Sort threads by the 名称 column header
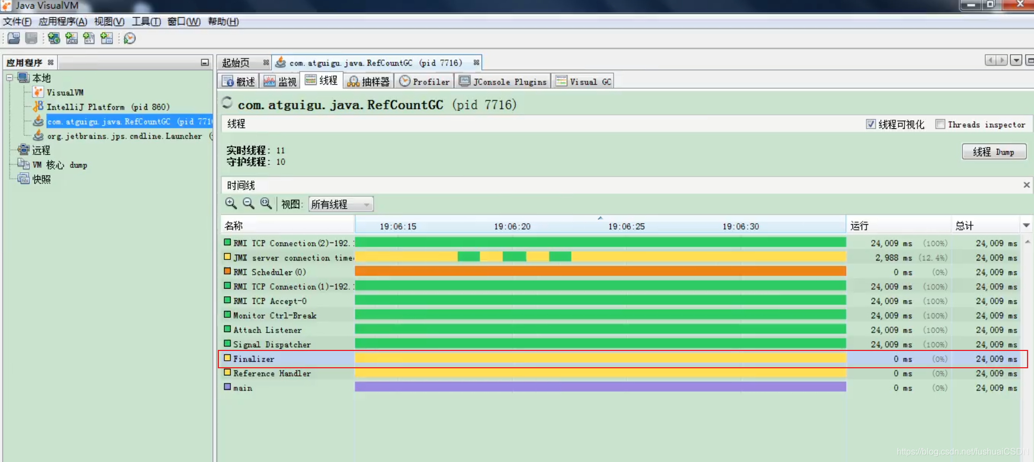1034x462 pixels. tap(288, 226)
